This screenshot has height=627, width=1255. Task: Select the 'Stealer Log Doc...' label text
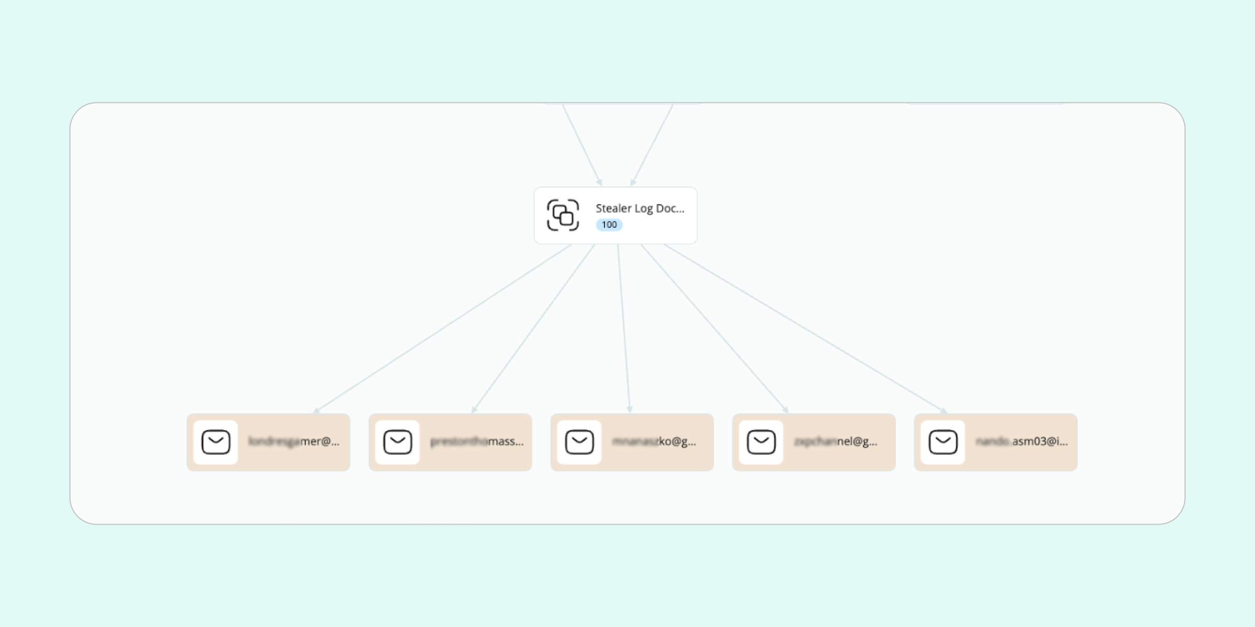640,208
